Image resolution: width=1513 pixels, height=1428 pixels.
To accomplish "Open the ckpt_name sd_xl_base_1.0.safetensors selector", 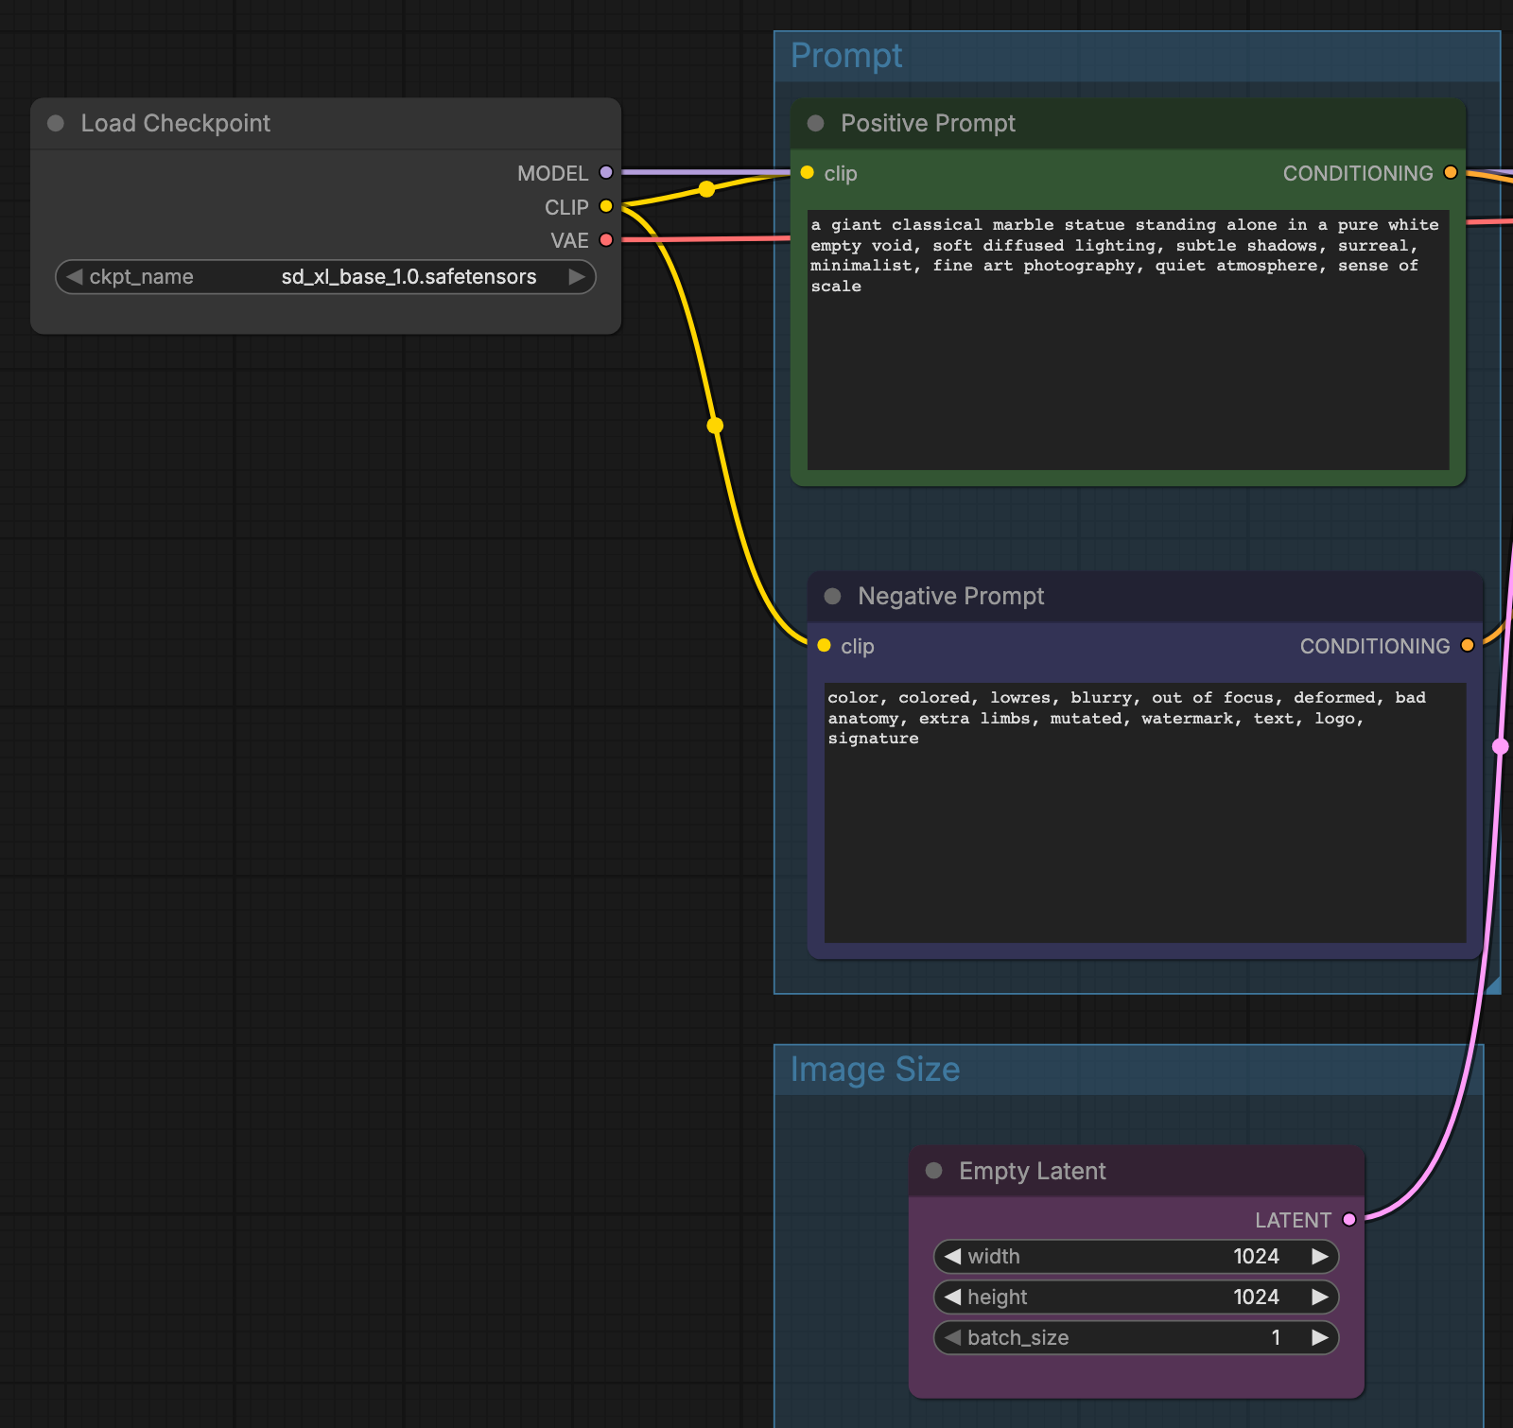I will point(325,277).
